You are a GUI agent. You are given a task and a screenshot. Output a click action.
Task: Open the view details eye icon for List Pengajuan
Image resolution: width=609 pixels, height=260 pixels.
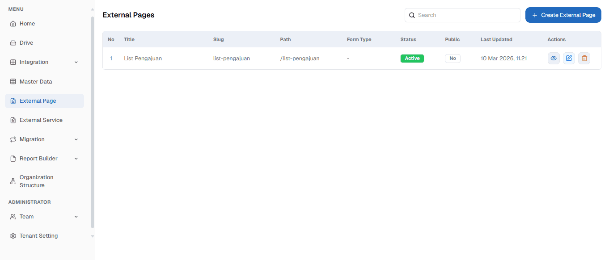pos(554,58)
